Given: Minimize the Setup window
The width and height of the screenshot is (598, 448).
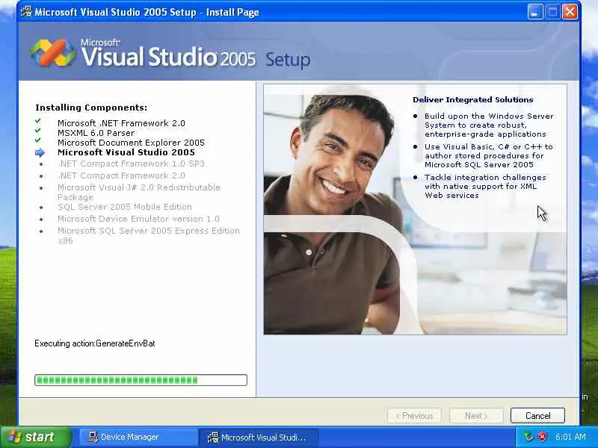Looking at the screenshot, I should pyautogui.click(x=535, y=12).
